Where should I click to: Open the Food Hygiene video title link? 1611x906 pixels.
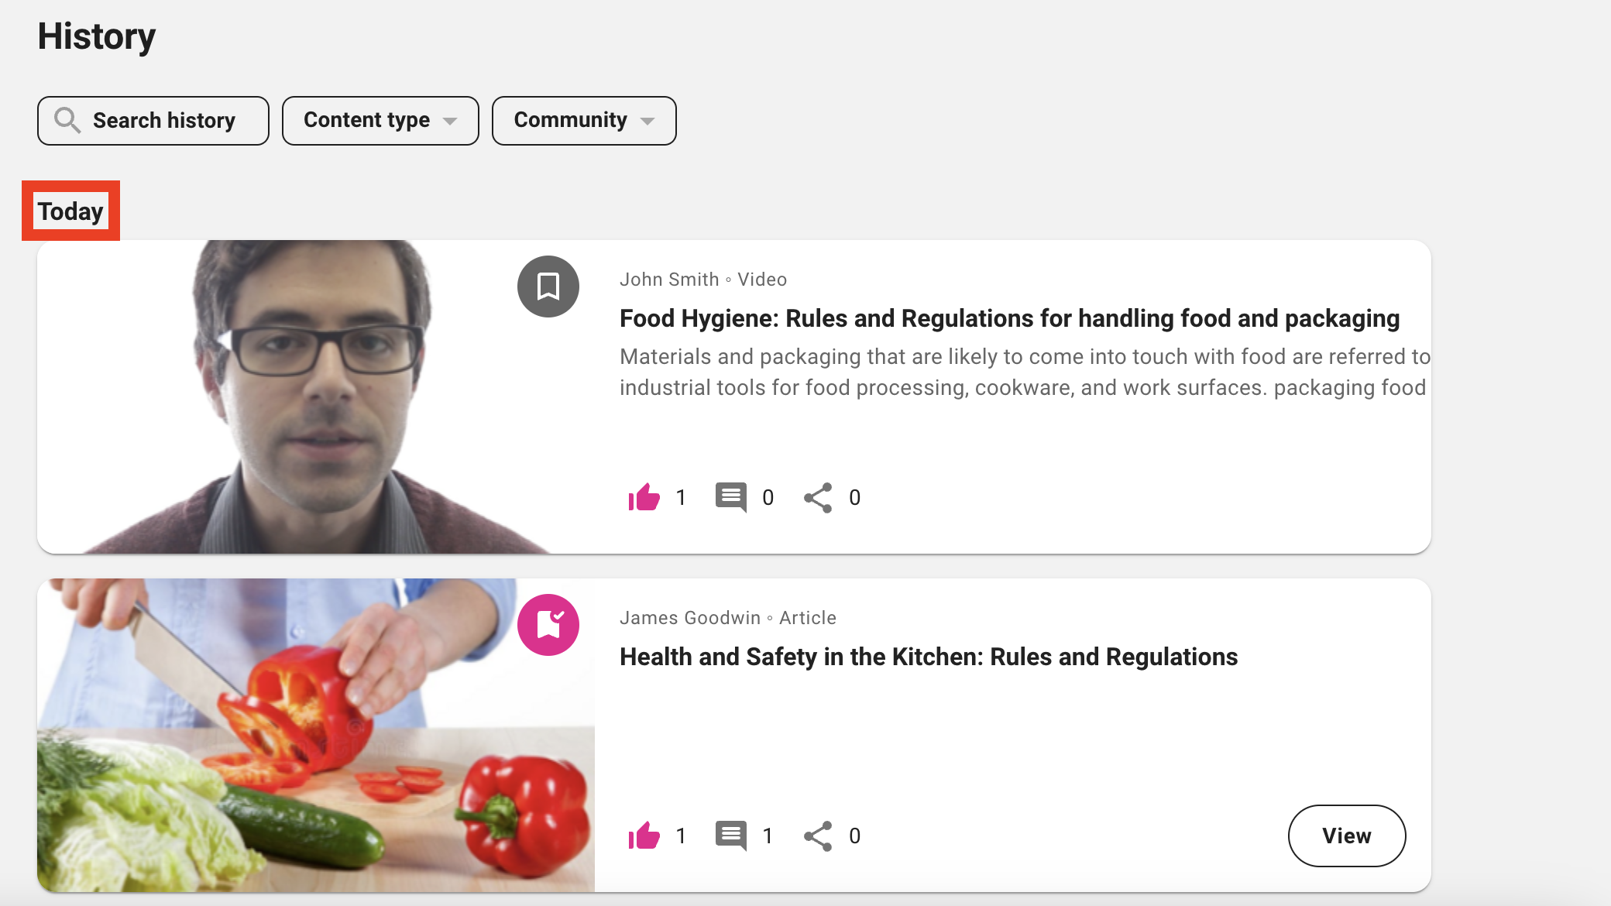click(1009, 318)
